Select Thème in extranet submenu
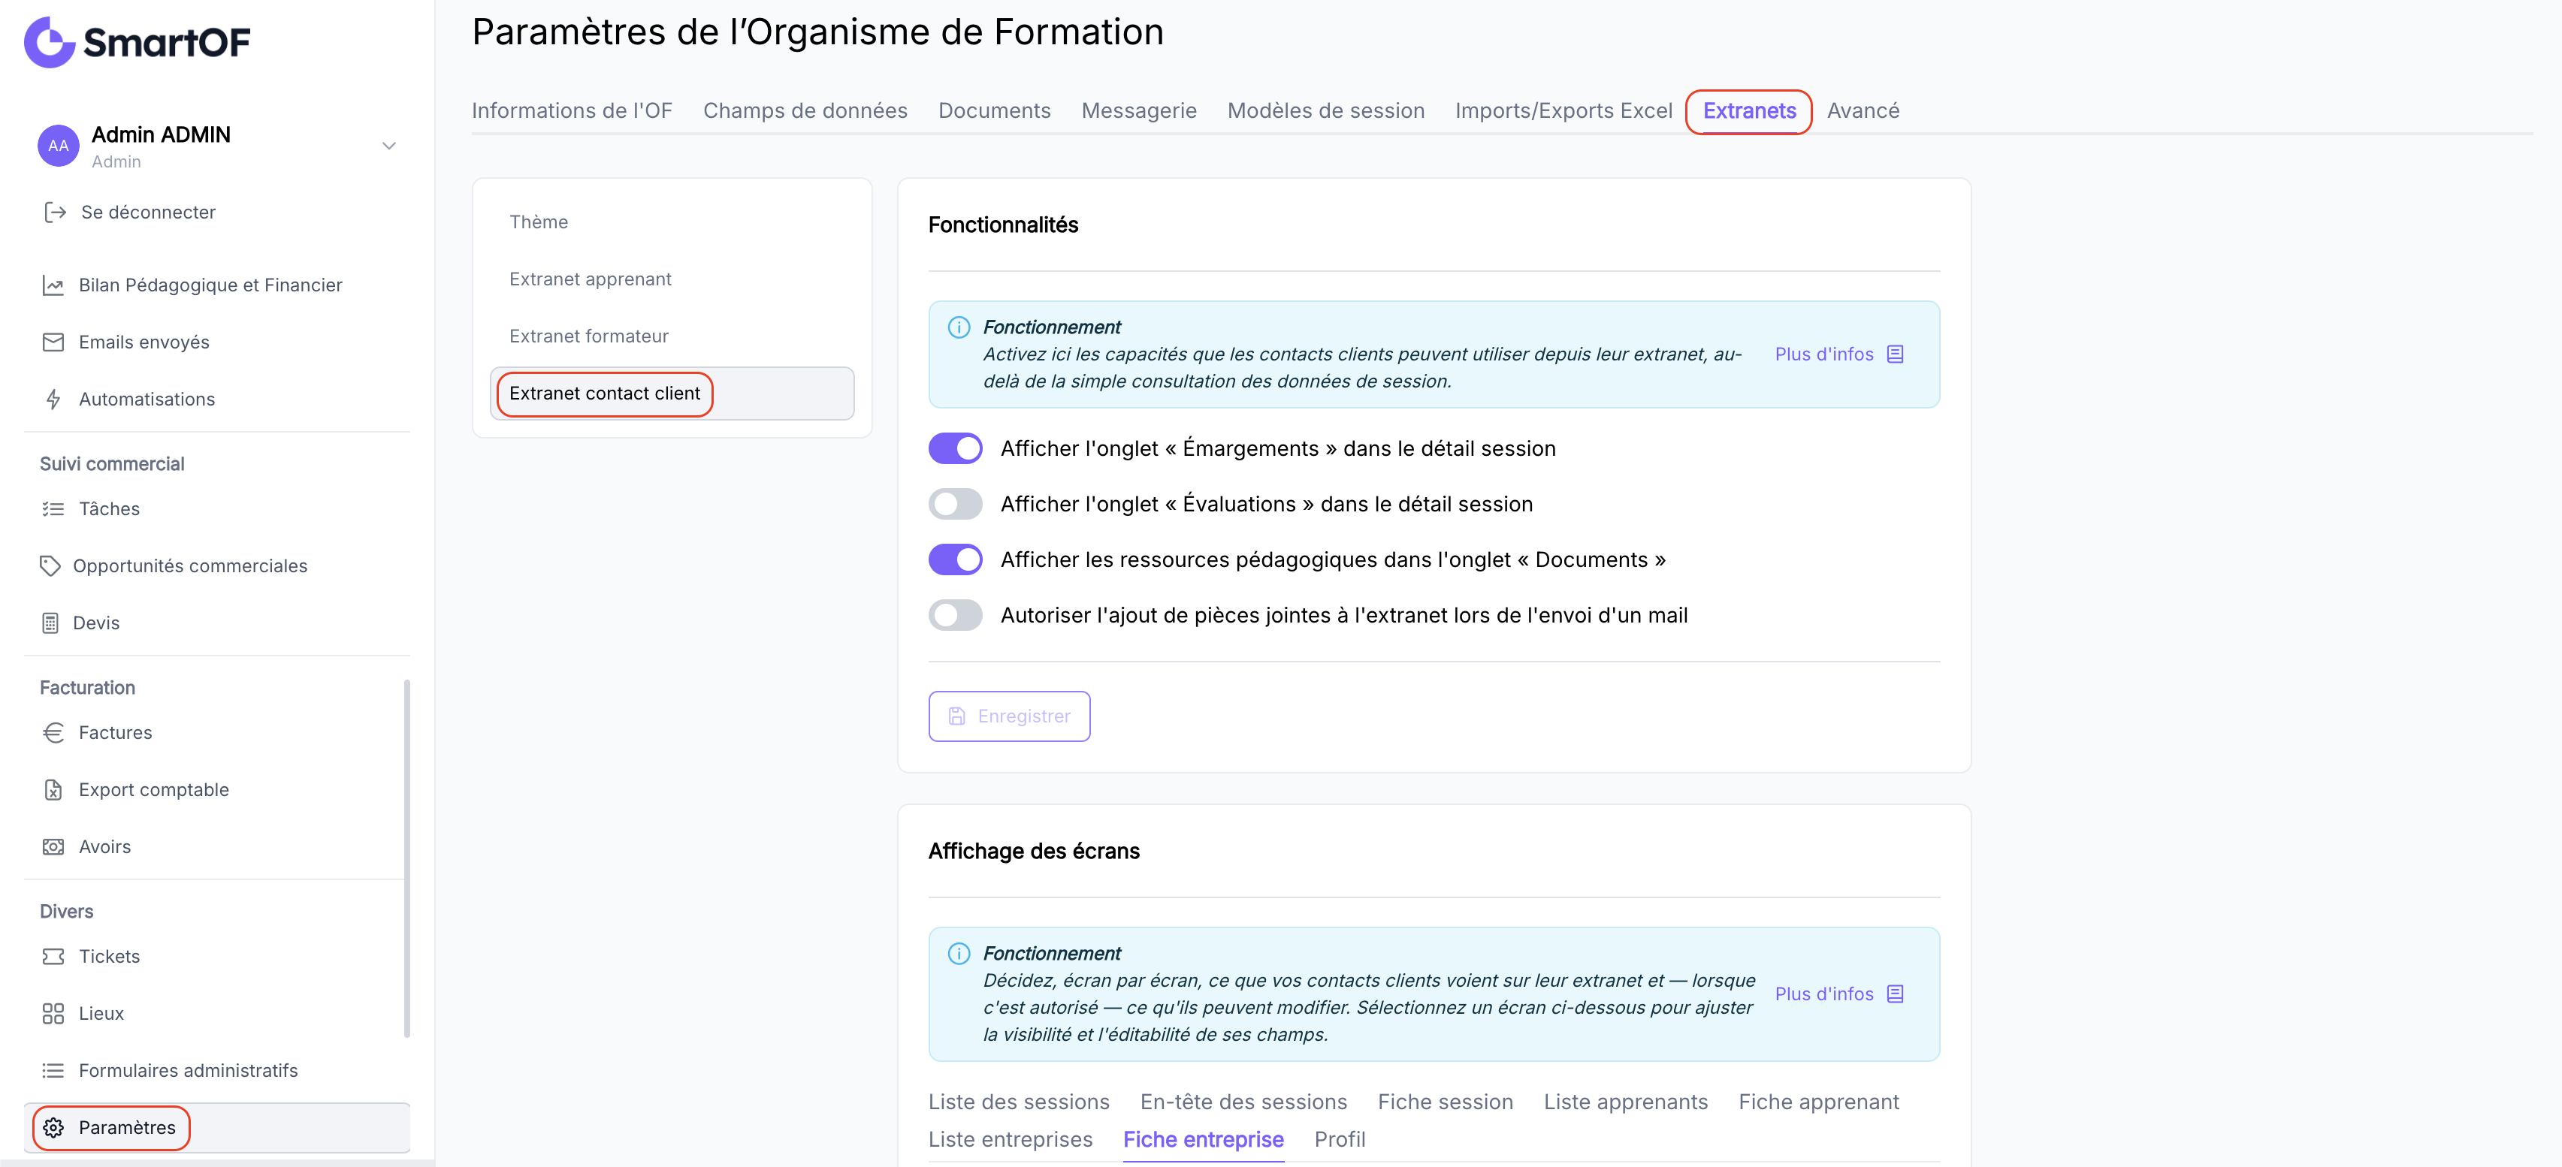Image resolution: width=2562 pixels, height=1167 pixels. pos(672,222)
